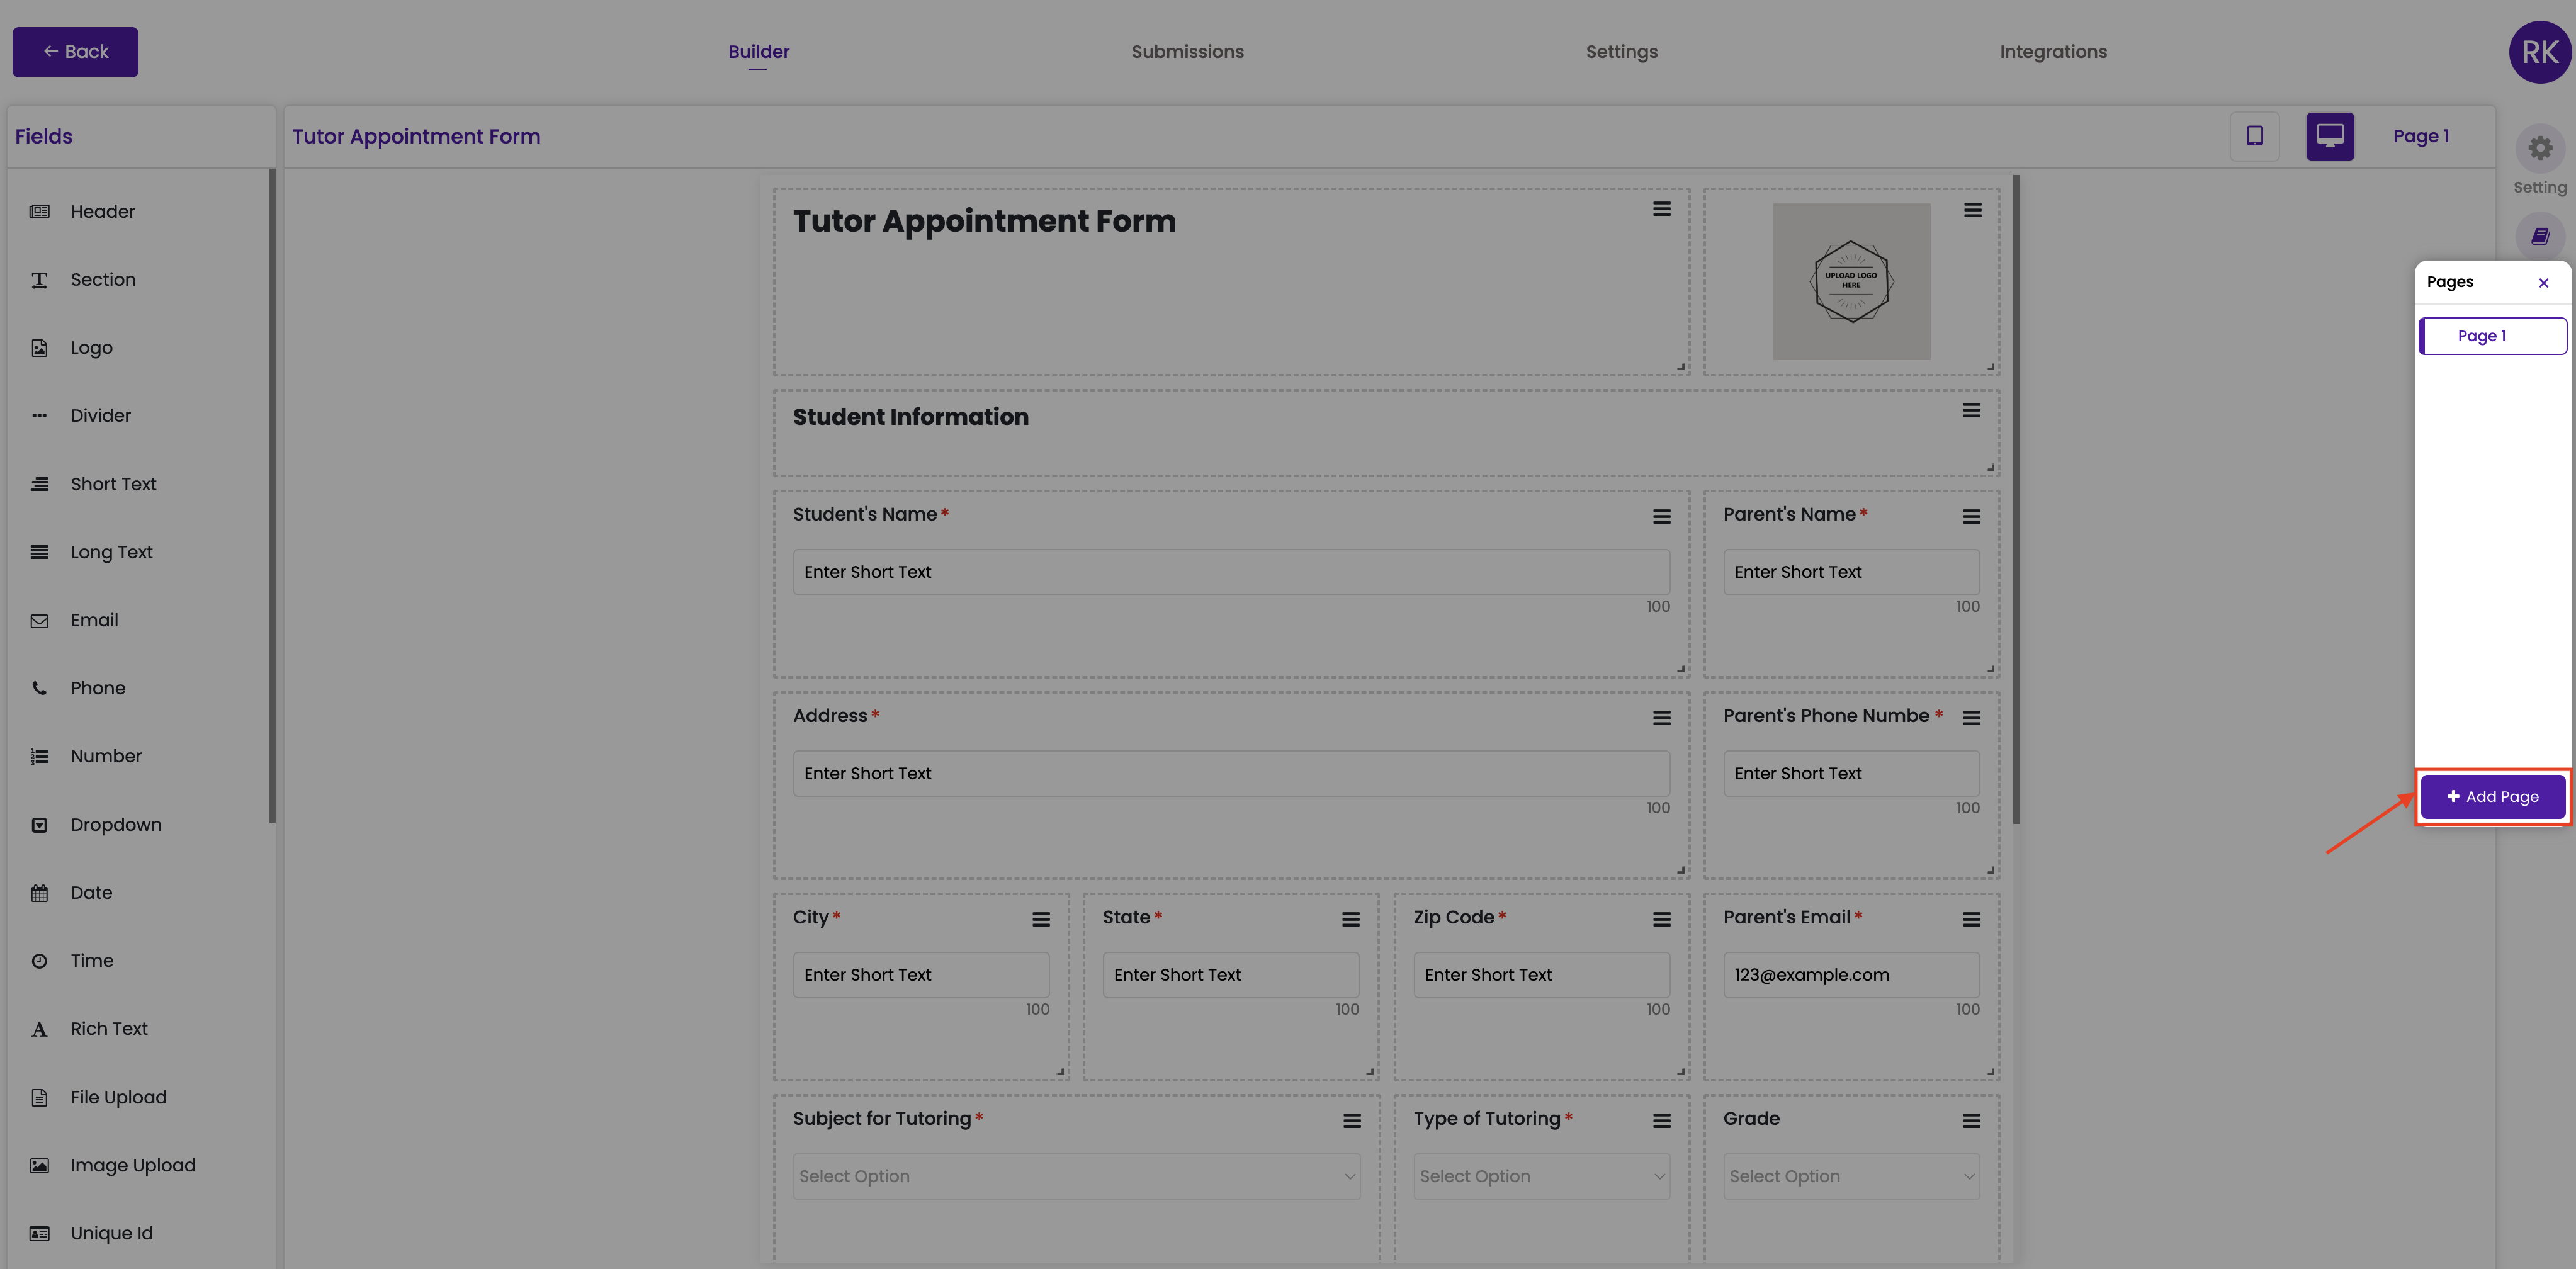
Task: Open menu of Student Information section
Action: click(1971, 411)
